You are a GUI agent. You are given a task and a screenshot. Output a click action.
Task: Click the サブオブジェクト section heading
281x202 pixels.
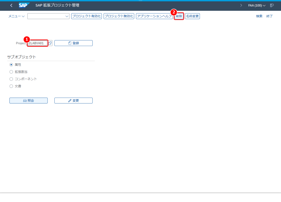[21, 57]
